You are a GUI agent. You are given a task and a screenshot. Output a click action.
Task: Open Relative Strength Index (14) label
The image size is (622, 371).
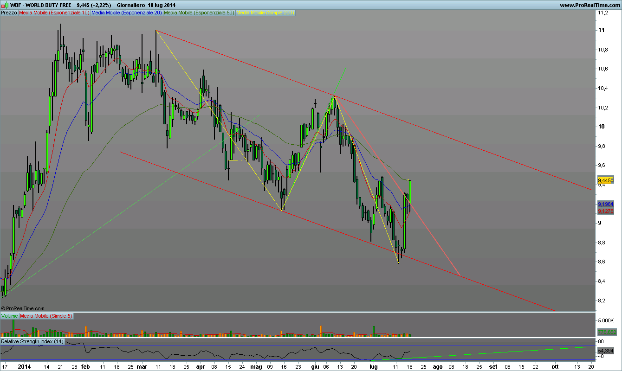click(x=32, y=342)
